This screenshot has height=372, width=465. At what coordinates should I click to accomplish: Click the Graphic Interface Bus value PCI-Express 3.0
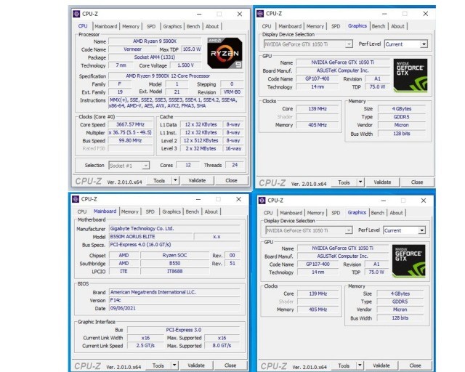(184, 330)
